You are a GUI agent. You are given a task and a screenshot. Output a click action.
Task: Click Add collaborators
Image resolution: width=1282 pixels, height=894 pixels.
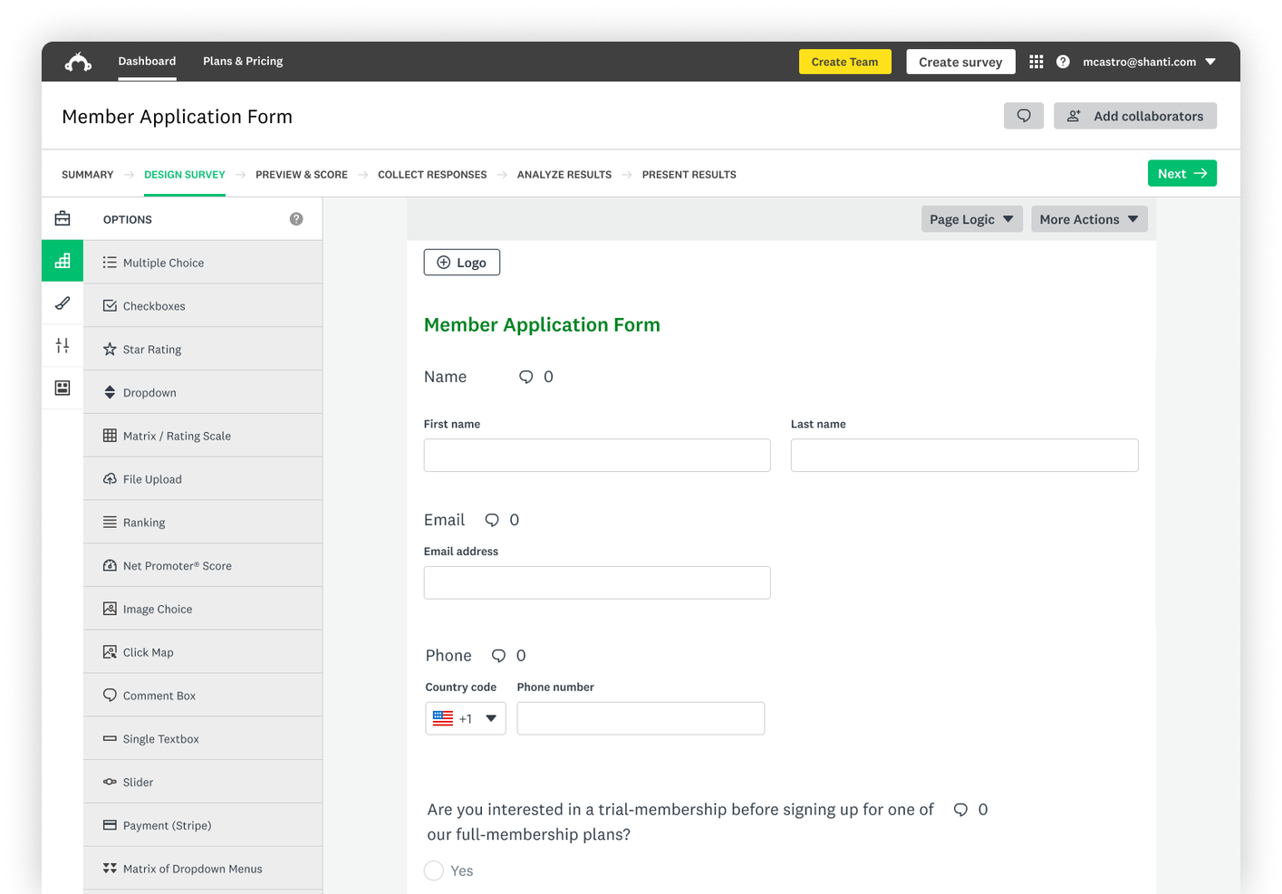(x=1134, y=115)
